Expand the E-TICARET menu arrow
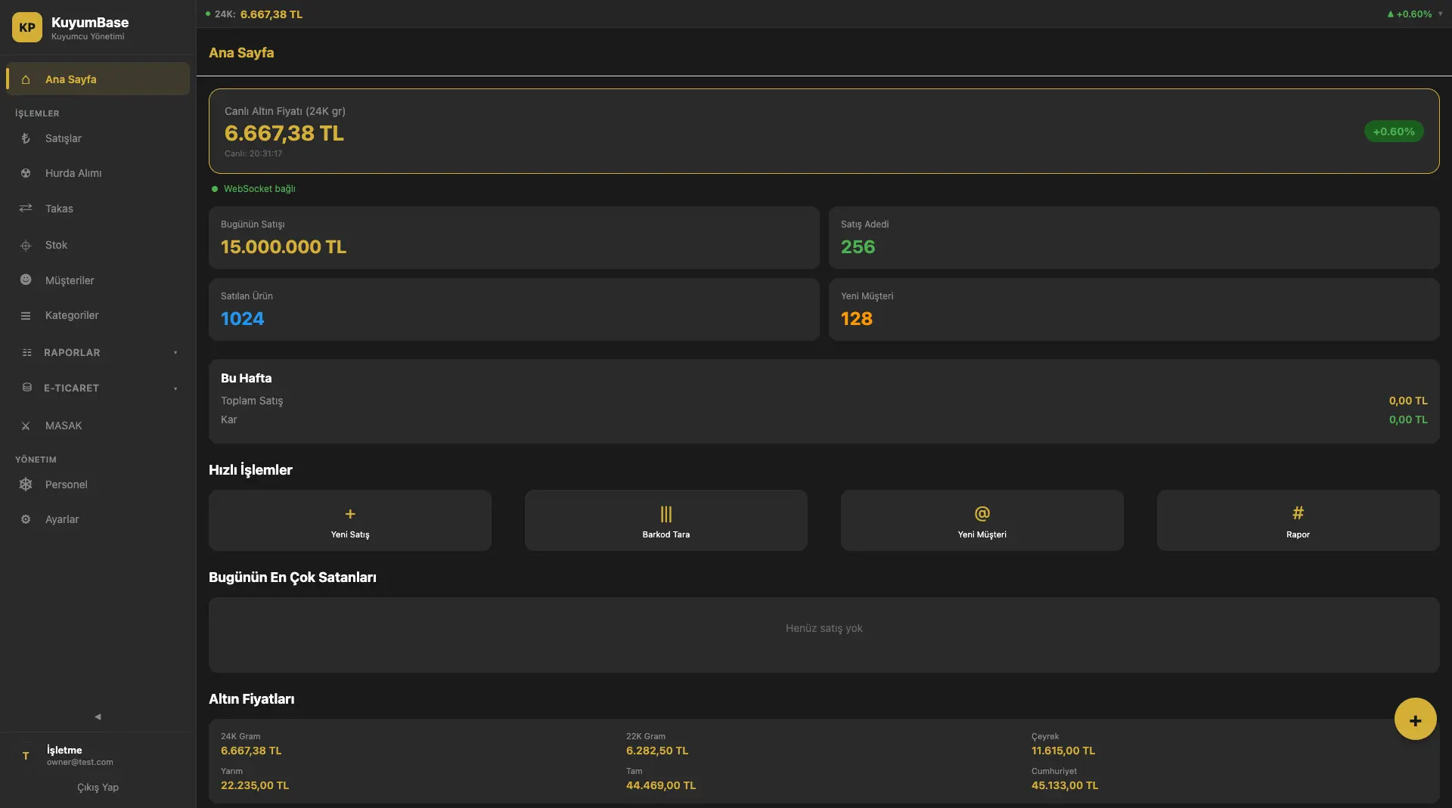The image size is (1452, 808). [x=175, y=389]
